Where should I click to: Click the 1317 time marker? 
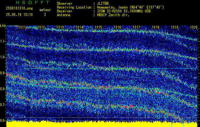tap(136, 27)
